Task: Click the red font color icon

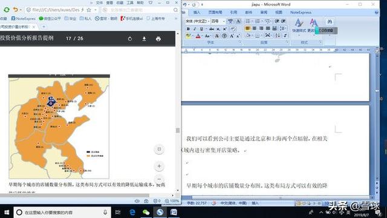Action: tap(198, 36)
